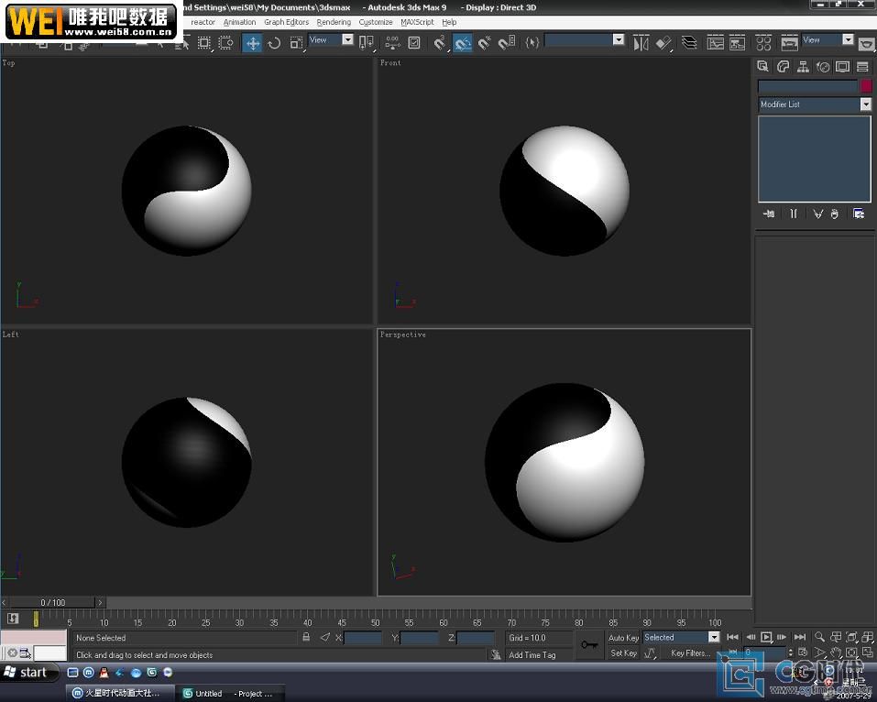Viewport: 877px width, 702px height.
Task: Click Add Time Tag
Action: coord(532,654)
